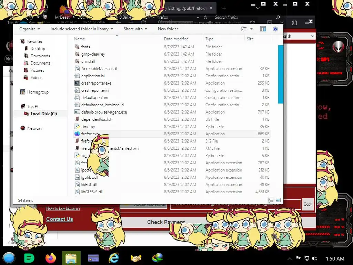This screenshot has height=265, width=353.
Task: Click the 1:50 AM clock
Action: [335, 258]
